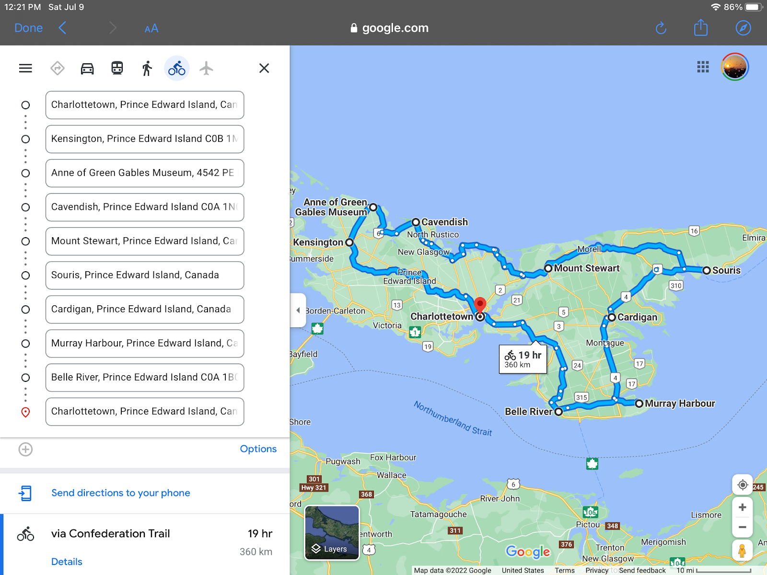Click the google.com address bar
This screenshot has width=767, height=575.
point(390,28)
